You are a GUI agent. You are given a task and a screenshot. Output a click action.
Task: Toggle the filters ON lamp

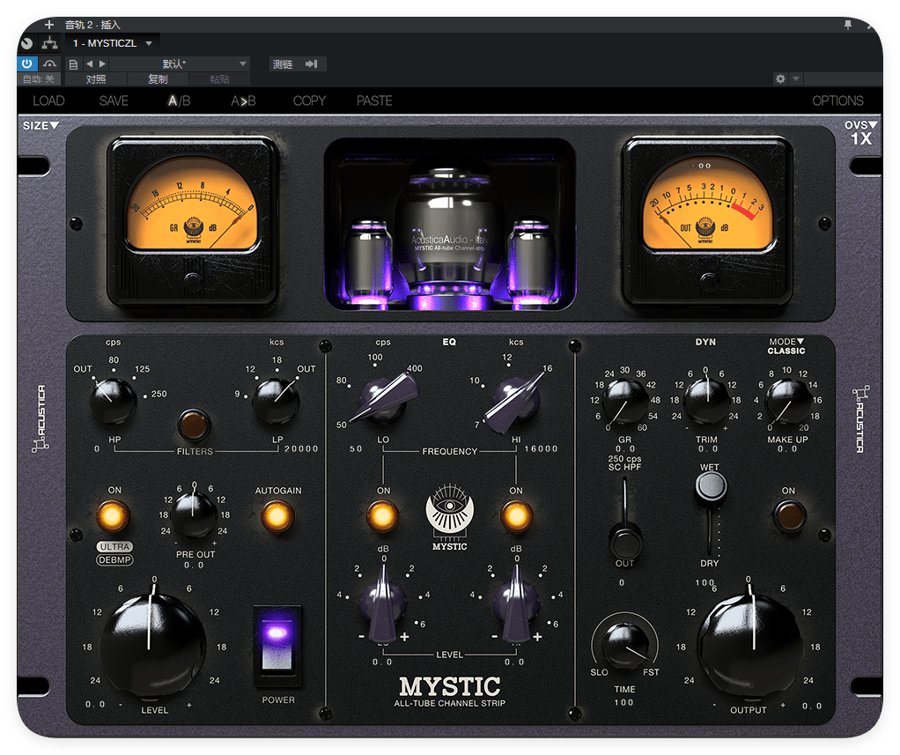click(113, 515)
